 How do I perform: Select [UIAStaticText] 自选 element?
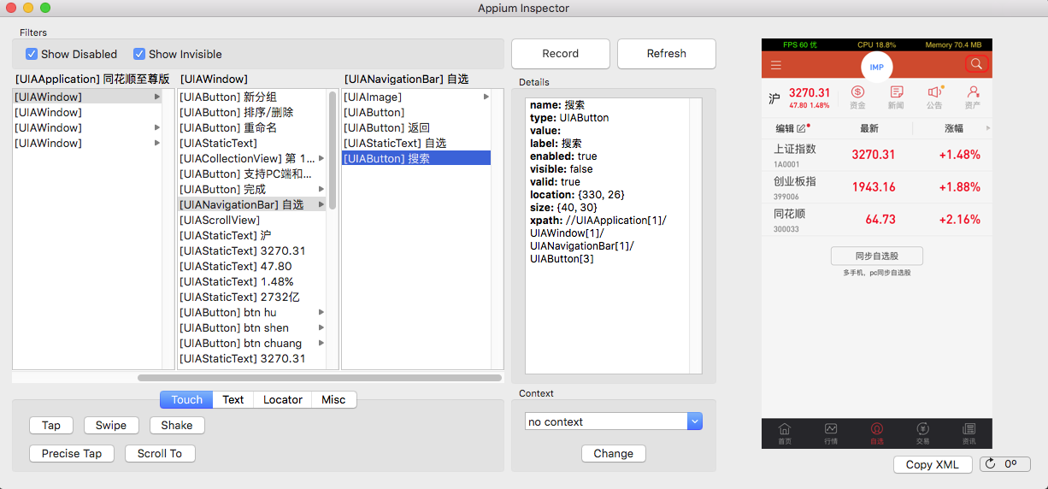coord(415,143)
